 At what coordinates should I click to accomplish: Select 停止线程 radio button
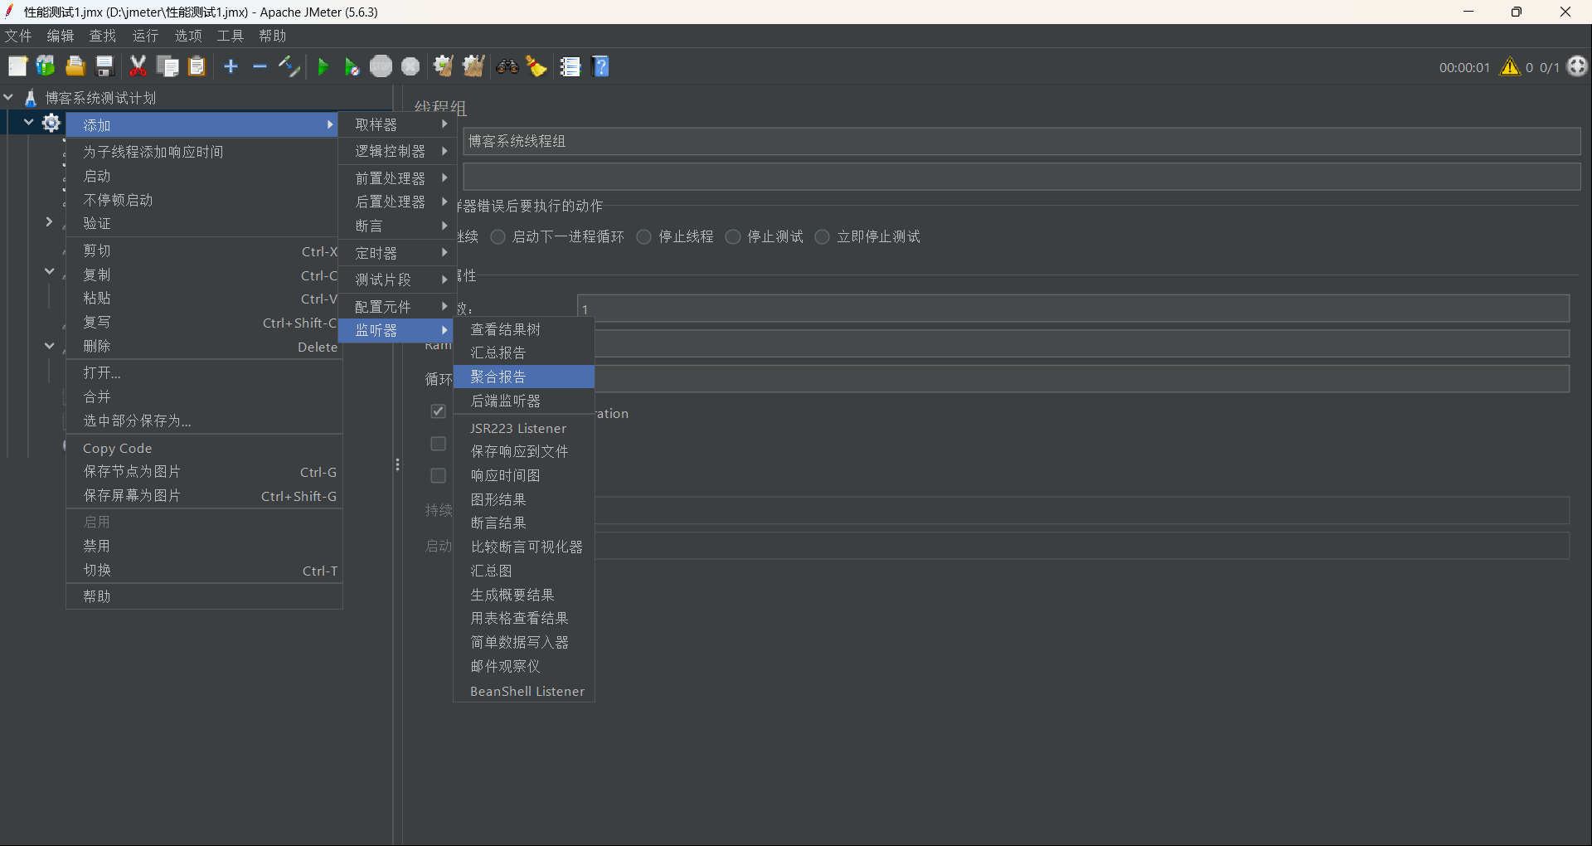[644, 237]
